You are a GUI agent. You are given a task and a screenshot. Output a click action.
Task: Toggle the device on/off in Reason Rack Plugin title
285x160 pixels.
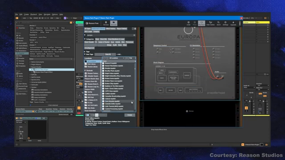17,118
